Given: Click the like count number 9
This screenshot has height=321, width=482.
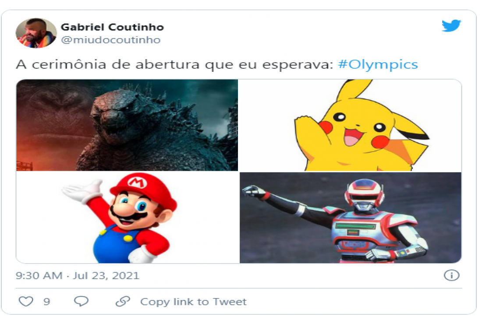Looking at the screenshot, I should 47,302.
